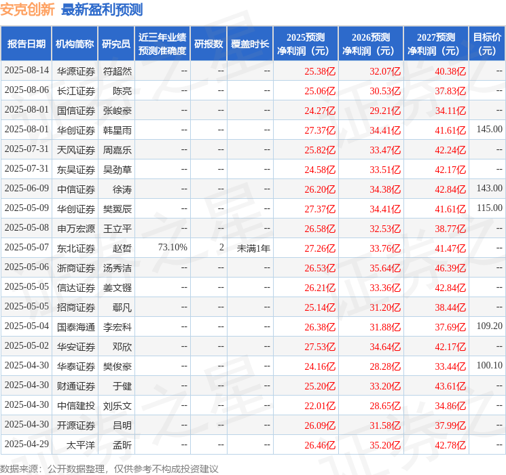Click analyst name 吕明
The image size is (506, 475).
(122, 425)
